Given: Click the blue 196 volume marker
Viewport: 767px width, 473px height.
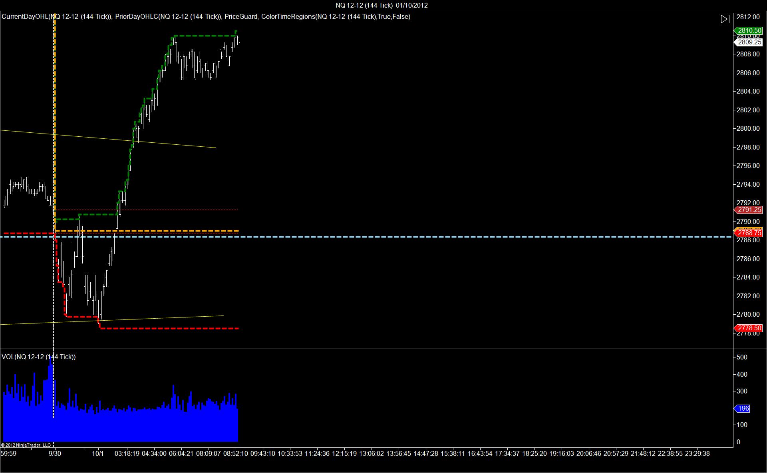Looking at the screenshot, I should coord(743,408).
